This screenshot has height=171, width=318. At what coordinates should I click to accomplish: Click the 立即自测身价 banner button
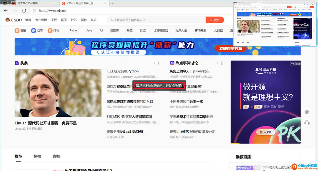pyautogui.click(x=231, y=48)
